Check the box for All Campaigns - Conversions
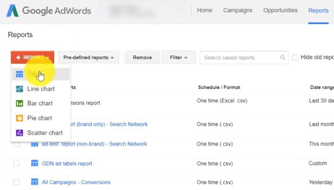334x190 pixels. (x=17, y=182)
